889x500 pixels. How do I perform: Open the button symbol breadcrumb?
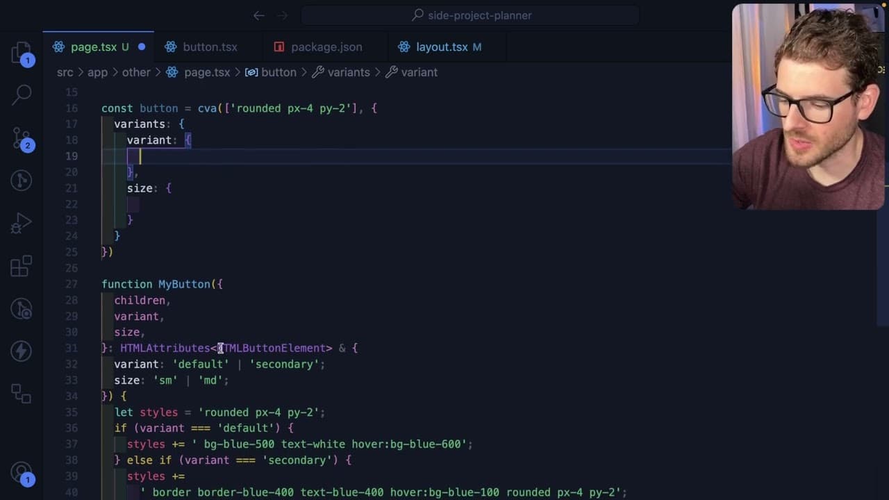(x=271, y=72)
